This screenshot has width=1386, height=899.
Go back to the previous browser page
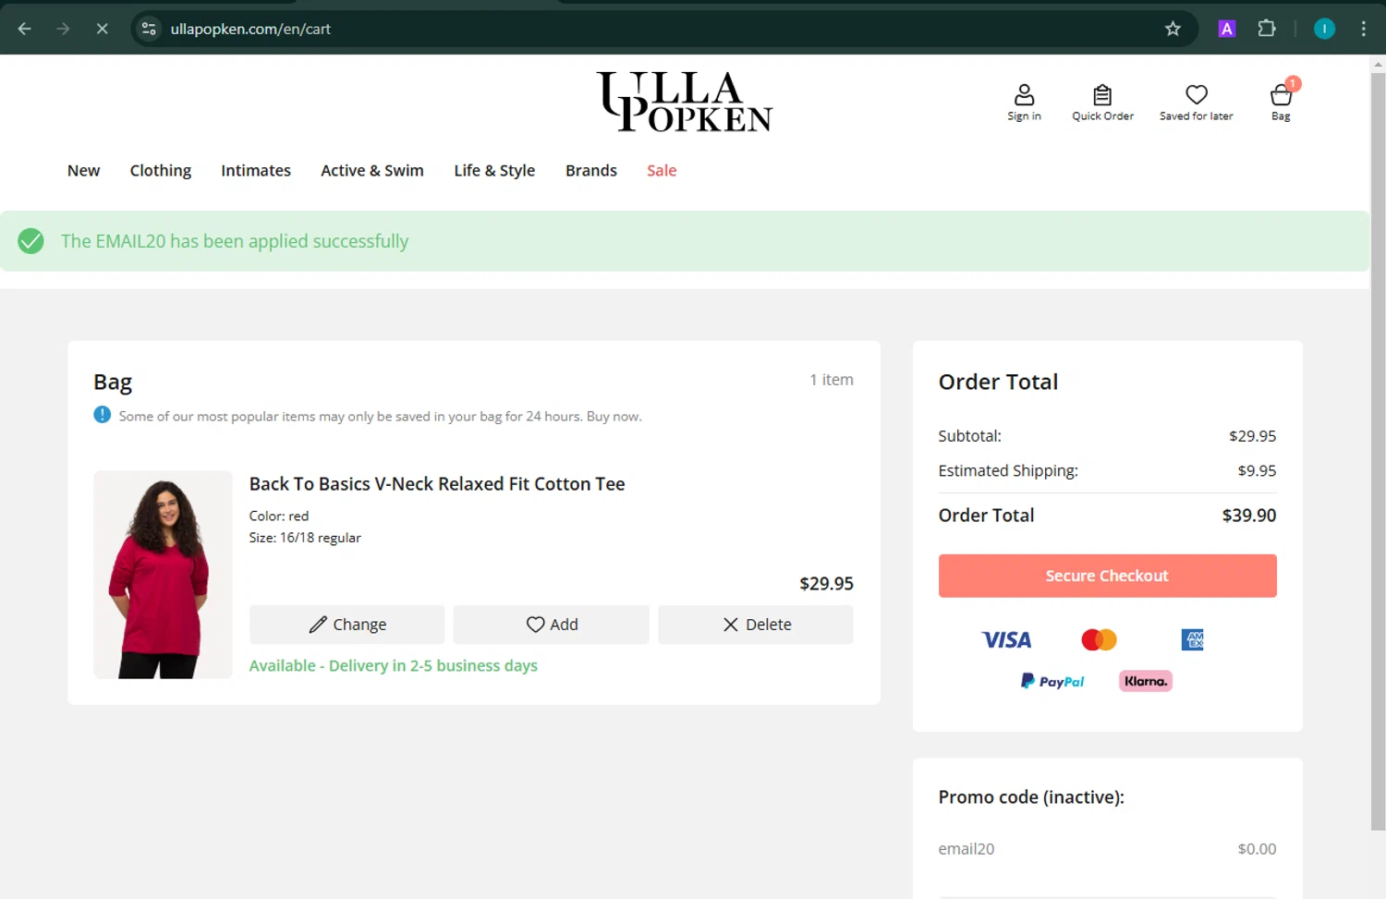coord(25,29)
